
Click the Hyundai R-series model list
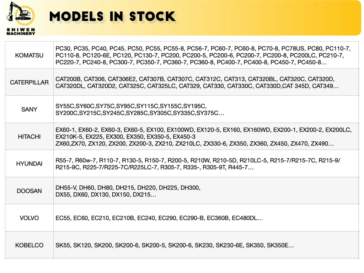198,164
